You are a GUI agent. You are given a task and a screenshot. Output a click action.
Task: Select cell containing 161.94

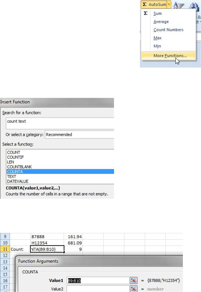73,237
